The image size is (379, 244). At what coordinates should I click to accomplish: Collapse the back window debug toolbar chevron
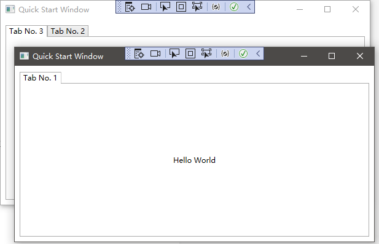click(x=249, y=7)
